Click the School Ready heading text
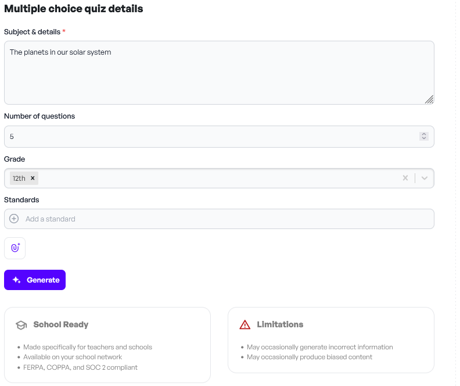 click(61, 324)
